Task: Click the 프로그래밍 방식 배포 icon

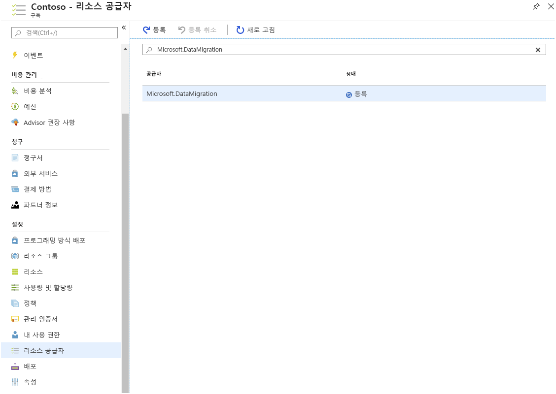Action: pos(15,241)
